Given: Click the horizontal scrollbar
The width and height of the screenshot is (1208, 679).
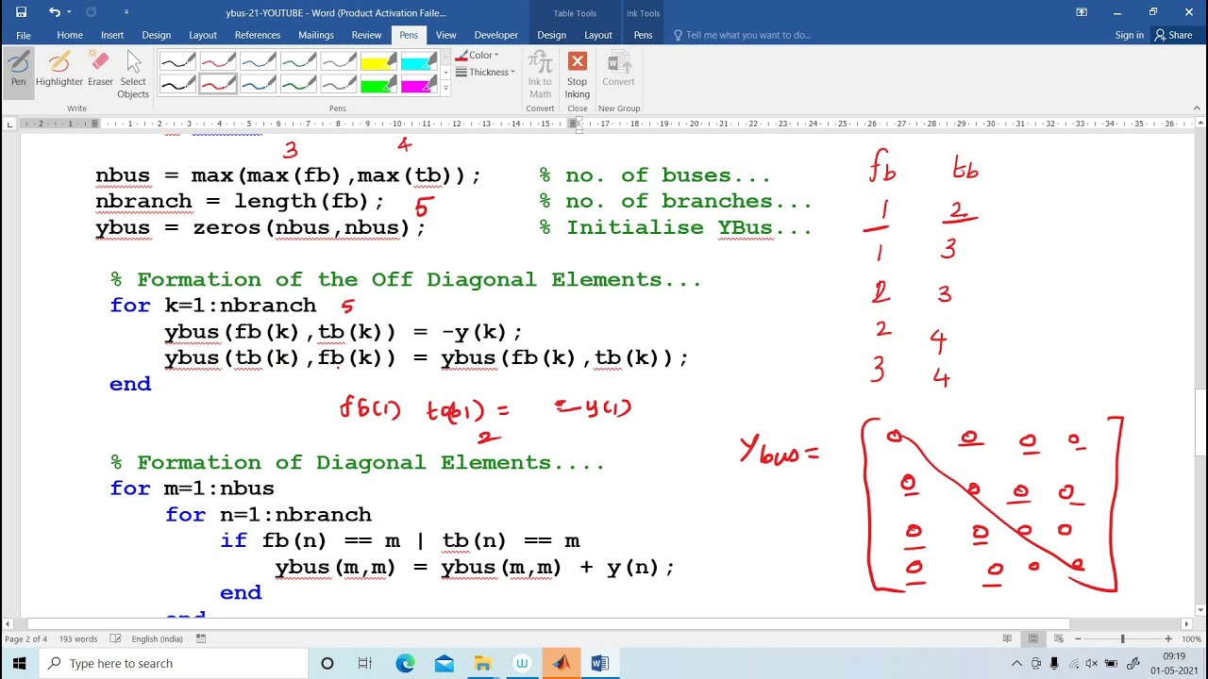Looking at the screenshot, I should (548, 623).
